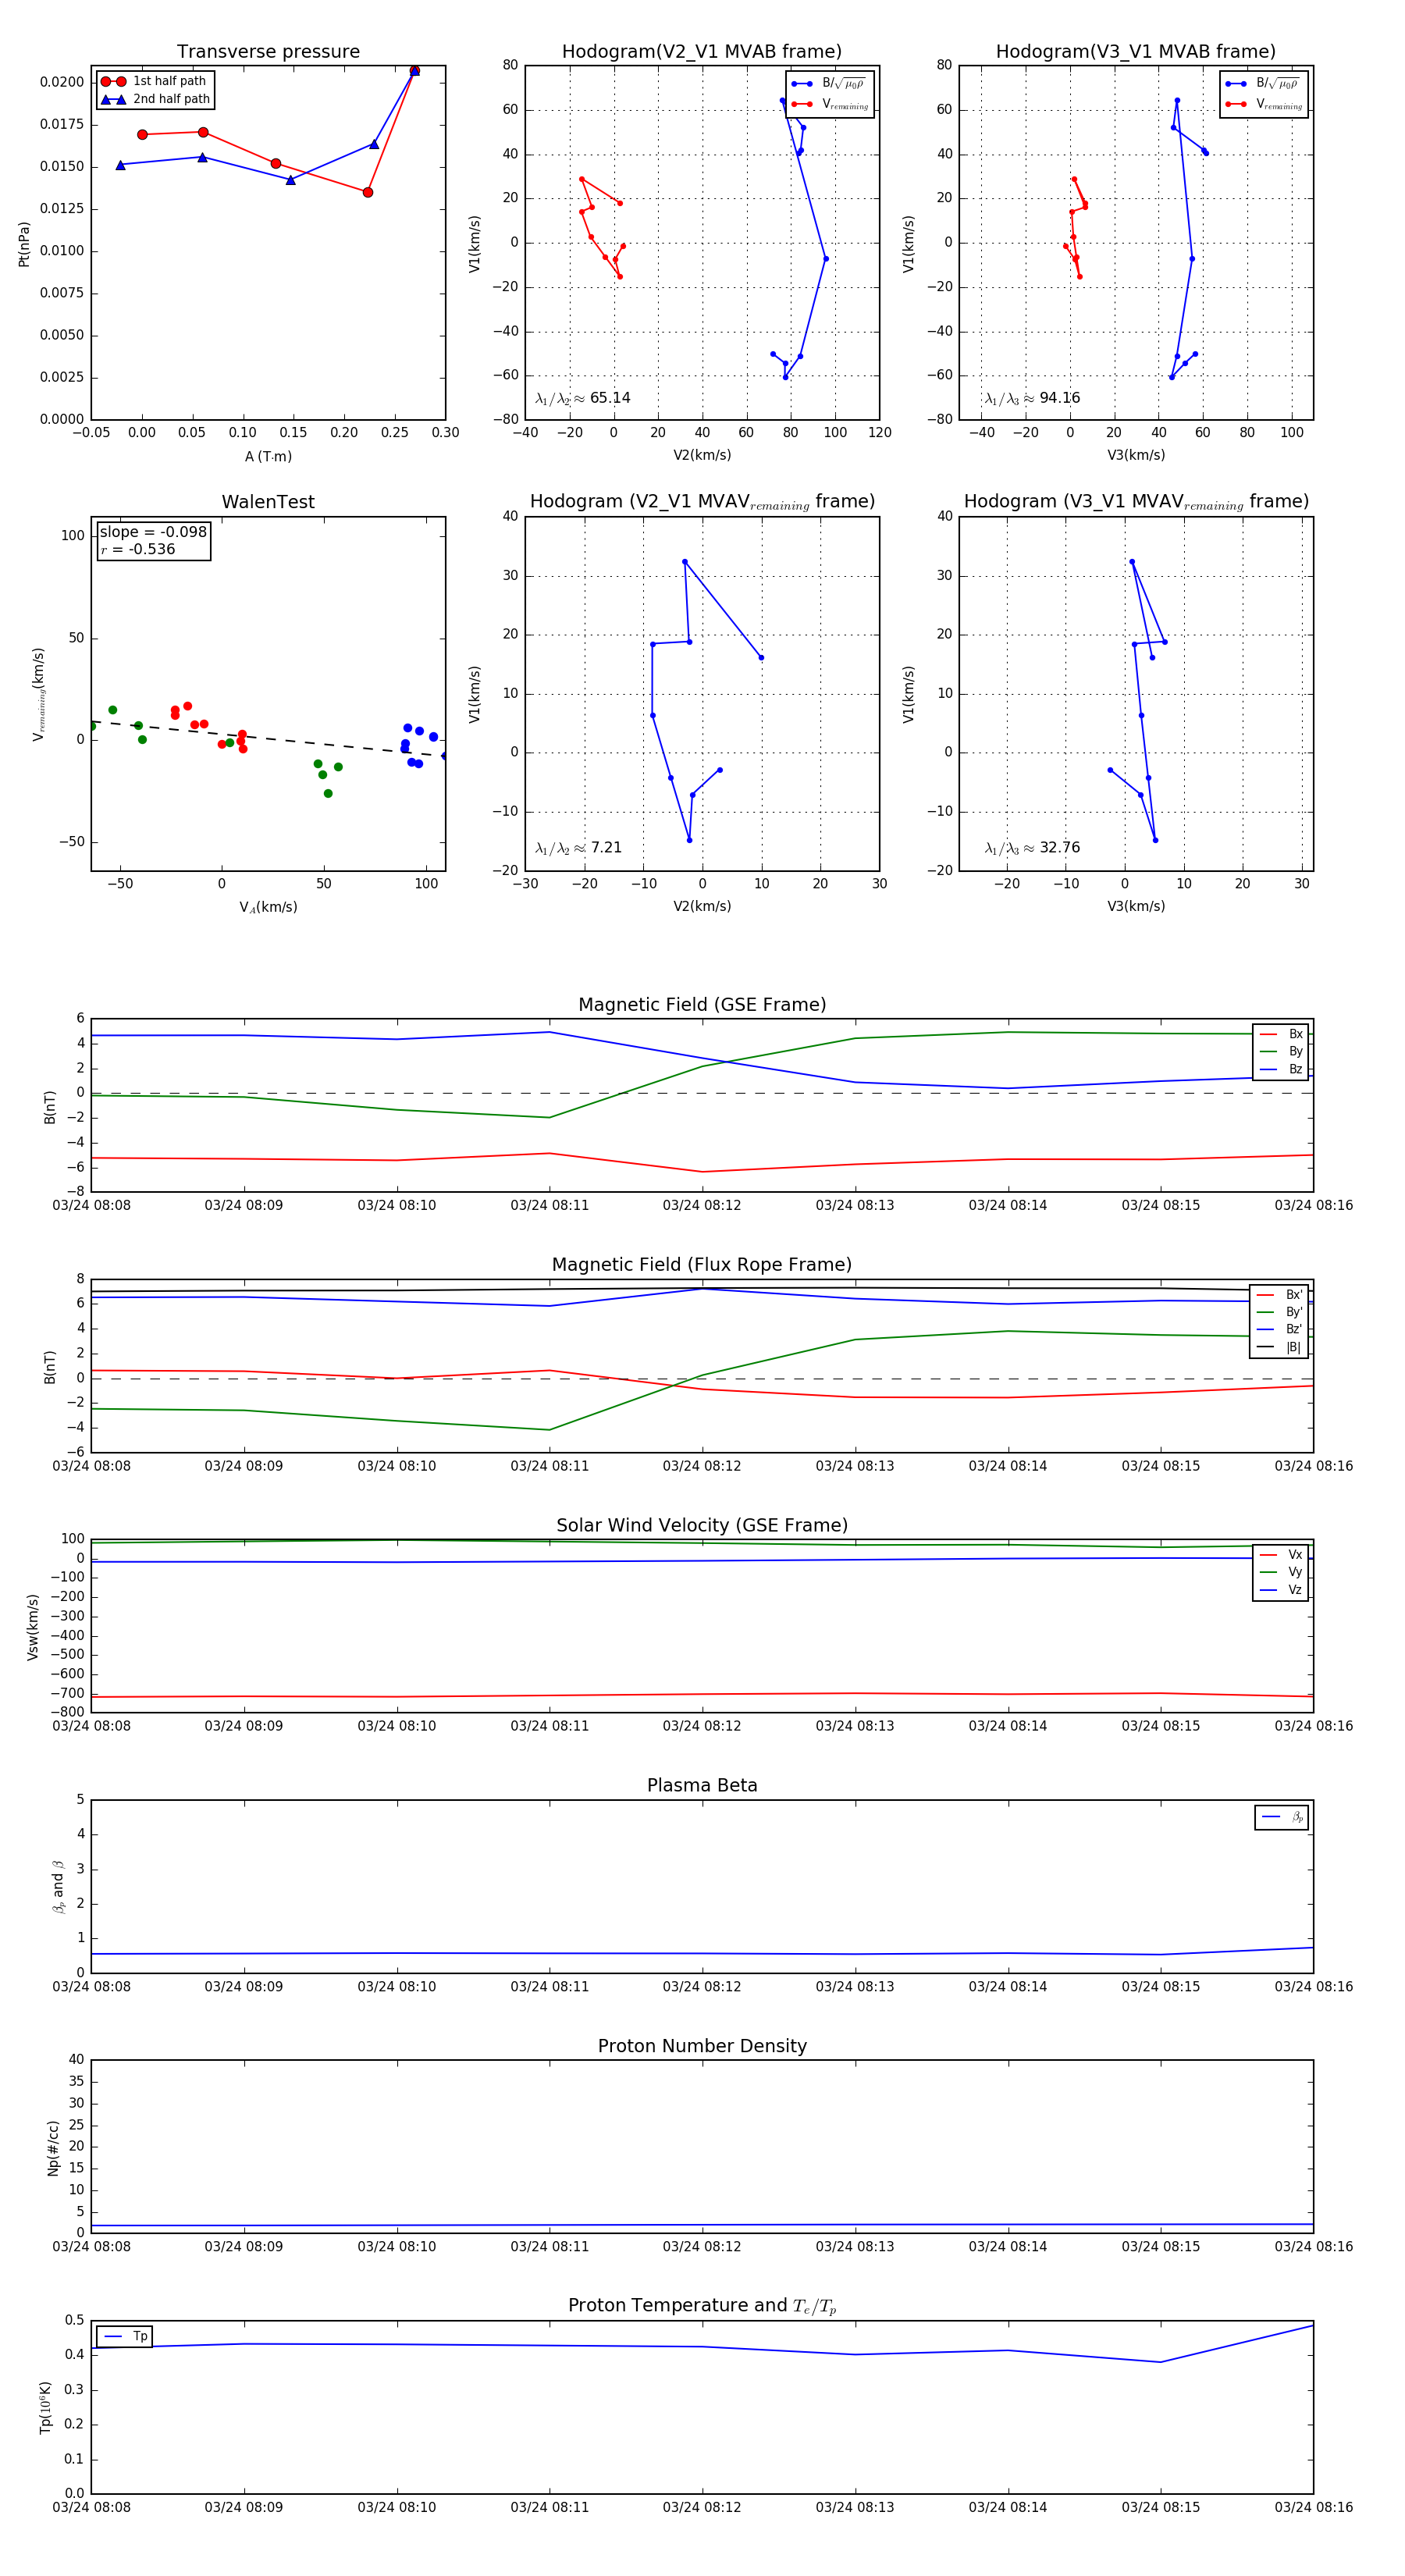The width and height of the screenshot is (1405, 2576).
Task: Click 'Hodogram(V2_V1 MVAB frame)' title
Action: coord(702,51)
